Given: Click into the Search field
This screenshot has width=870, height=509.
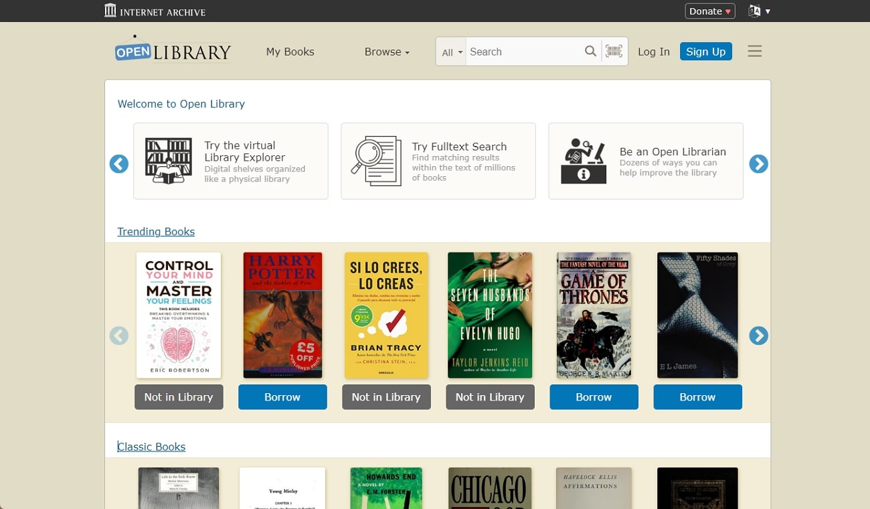Looking at the screenshot, I should [523, 52].
